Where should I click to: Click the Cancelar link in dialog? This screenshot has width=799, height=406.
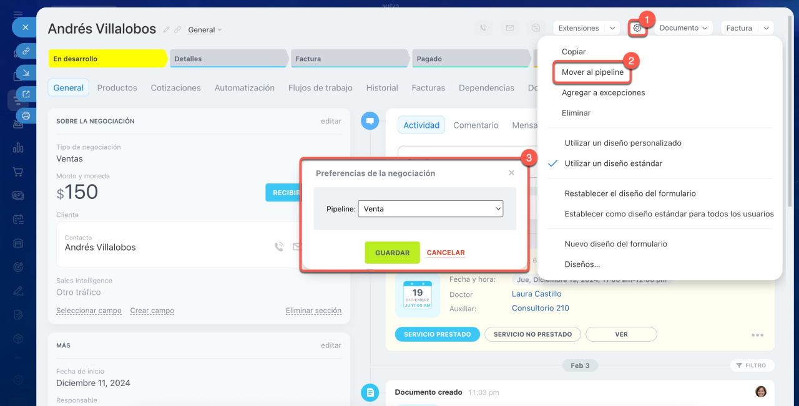(x=446, y=253)
